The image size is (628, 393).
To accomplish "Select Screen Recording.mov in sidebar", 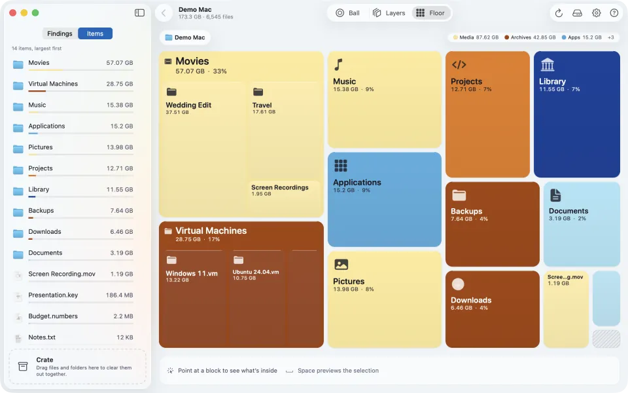I will (x=73, y=275).
